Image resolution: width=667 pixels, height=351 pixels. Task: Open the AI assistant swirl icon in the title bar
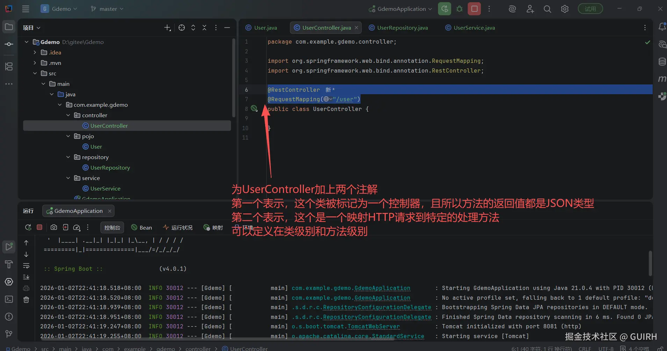tap(512, 9)
